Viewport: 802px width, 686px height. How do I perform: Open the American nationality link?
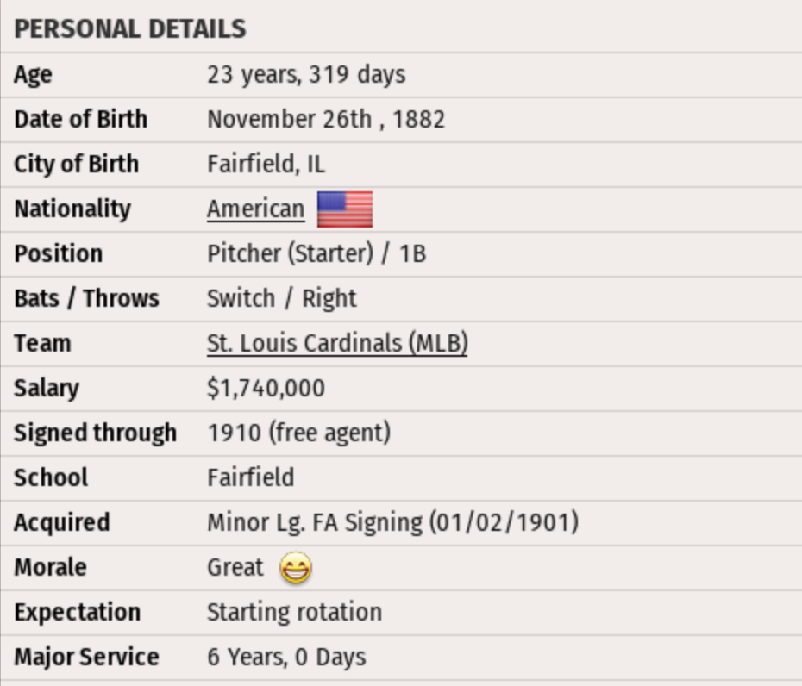point(255,209)
